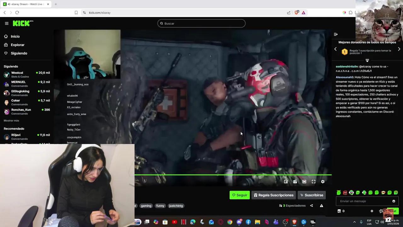Open video player settings gear
This screenshot has width=403, height=227.
[323, 182]
